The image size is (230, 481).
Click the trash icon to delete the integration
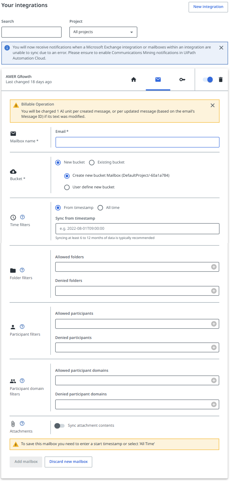(x=220, y=79)
